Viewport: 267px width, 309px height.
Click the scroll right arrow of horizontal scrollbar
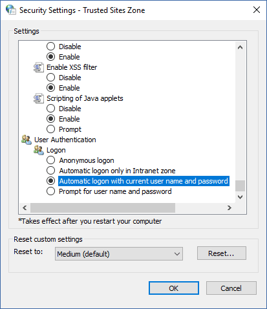(230, 208)
